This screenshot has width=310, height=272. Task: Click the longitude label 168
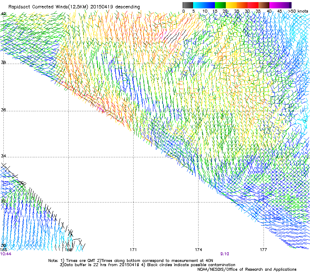pos(68,250)
